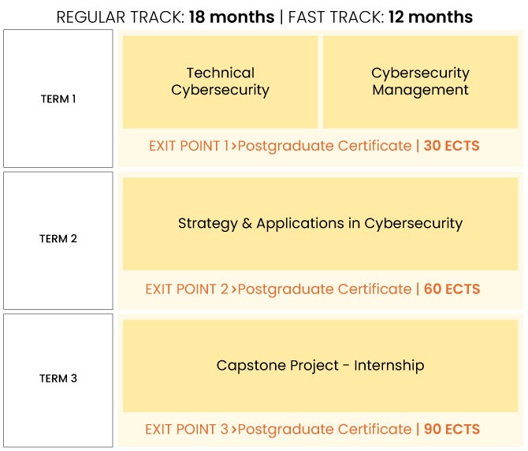This screenshot has height=451, width=528.
Task: Click EXIT POINT 3 Postgraduate Certificate text
Action: click(278, 429)
